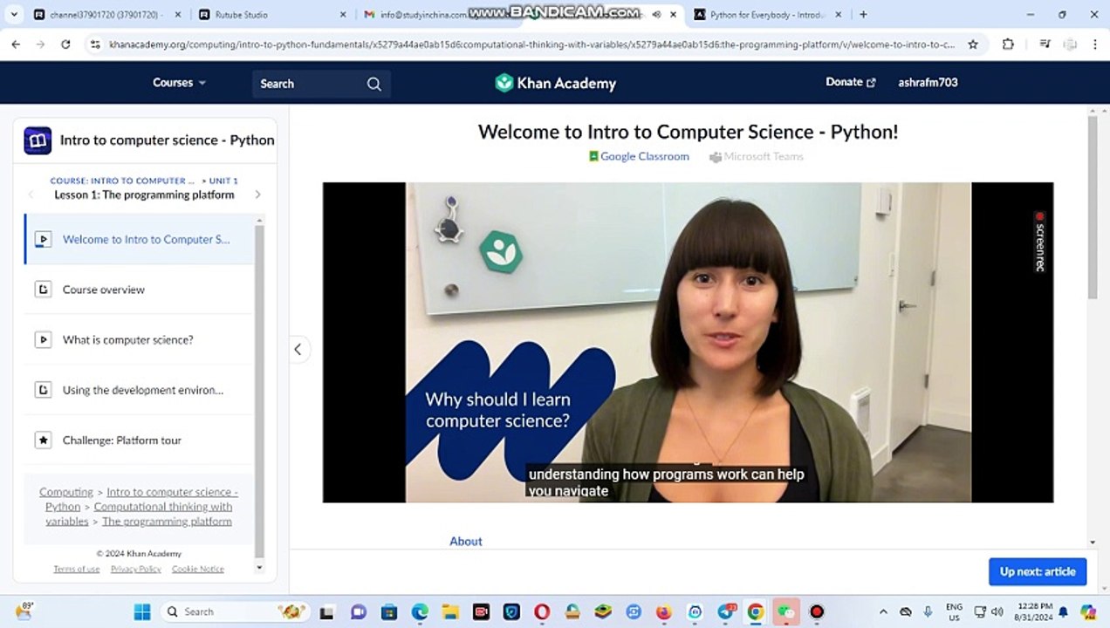Open Firefox from the taskbar
Viewport: 1110px width, 628px height.
pos(664,611)
